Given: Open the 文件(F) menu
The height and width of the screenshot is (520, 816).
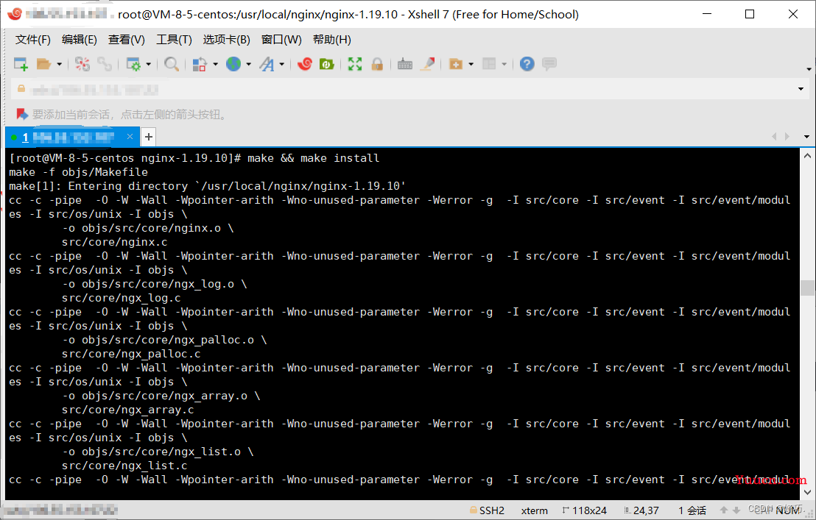Looking at the screenshot, I should [x=32, y=40].
